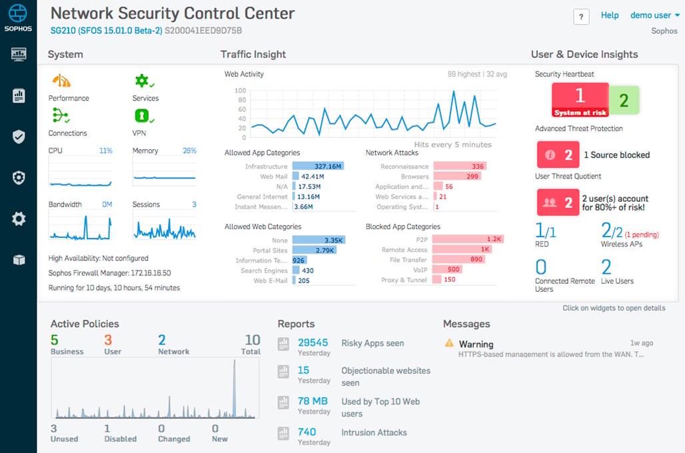The width and height of the screenshot is (685, 453).
Task: Click 'Sophos Firewall Manager: 172.16.16.50' text
Action: click(110, 273)
